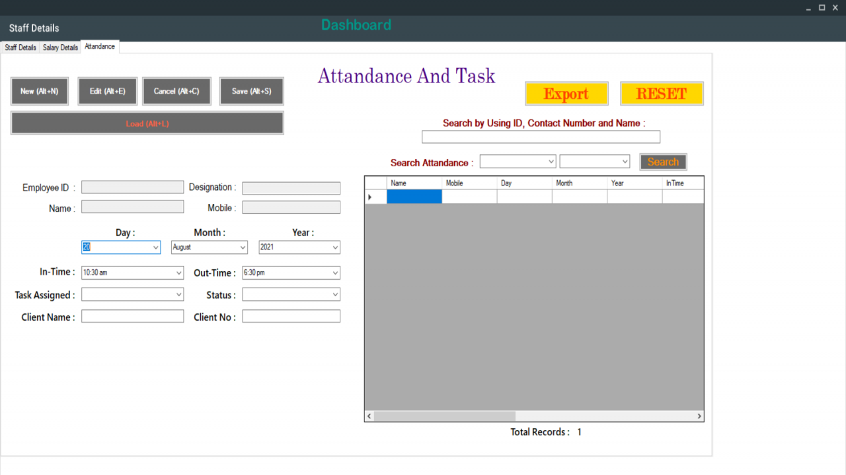Open the In-Time dropdown showing 10:30 am
The image size is (846, 475).
(x=132, y=272)
